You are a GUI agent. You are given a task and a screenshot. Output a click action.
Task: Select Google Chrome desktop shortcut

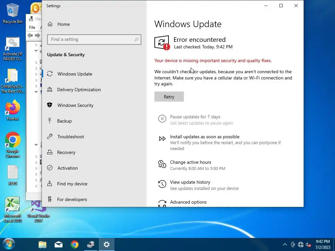[x=13, y=145]
